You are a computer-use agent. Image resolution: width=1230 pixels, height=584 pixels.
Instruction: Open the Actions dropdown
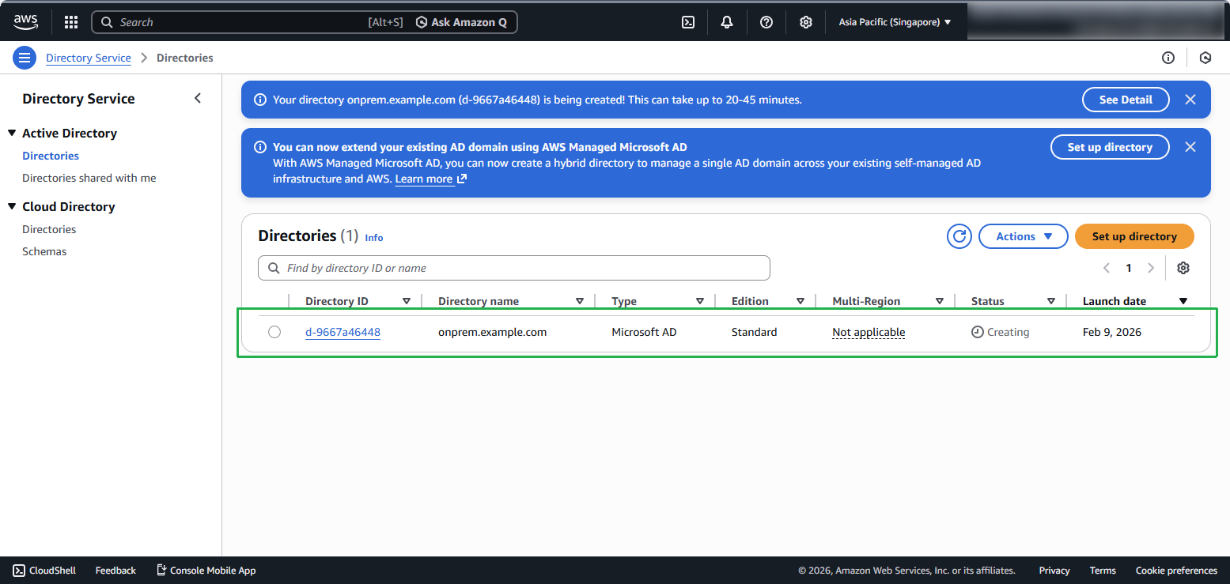(1024, 236)
